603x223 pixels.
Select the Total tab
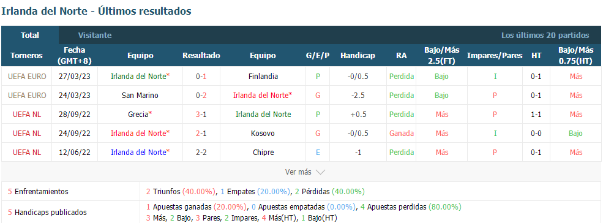click(30, 35)
